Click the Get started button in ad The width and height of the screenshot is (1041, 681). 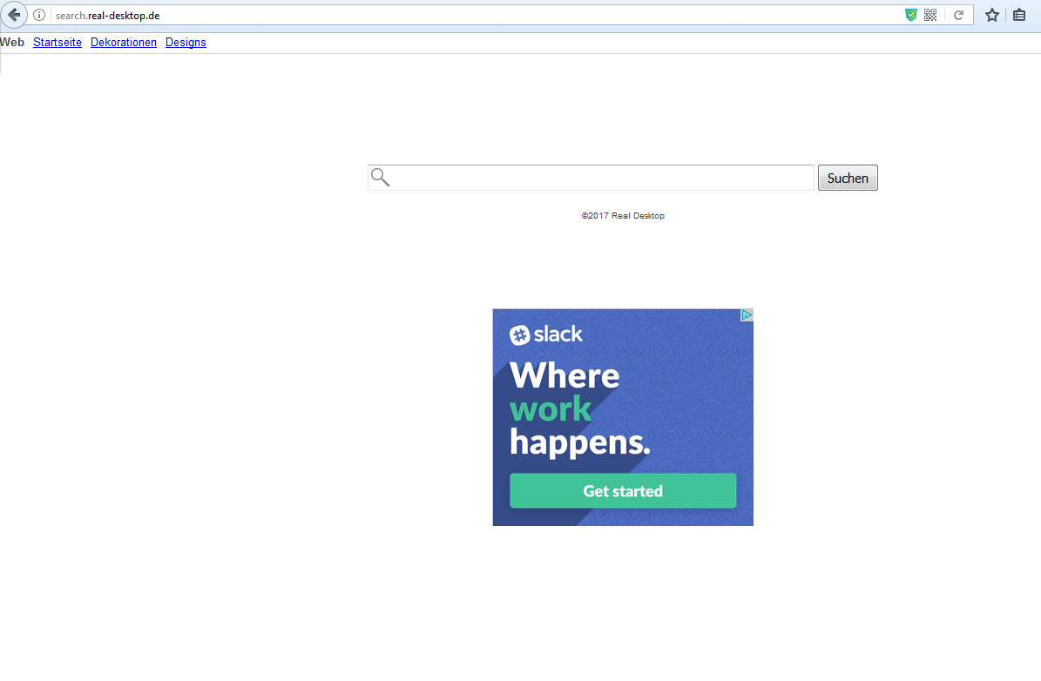623,490
